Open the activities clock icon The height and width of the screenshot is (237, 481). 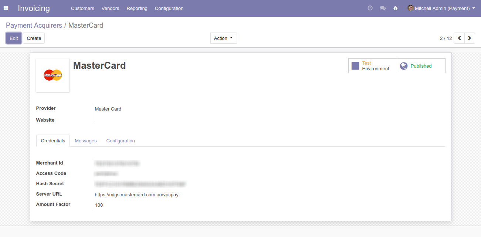(370, 8)
